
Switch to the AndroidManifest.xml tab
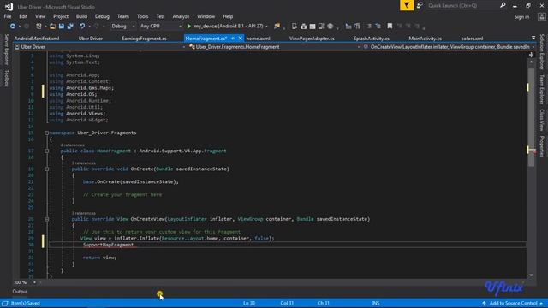point(37,38)
